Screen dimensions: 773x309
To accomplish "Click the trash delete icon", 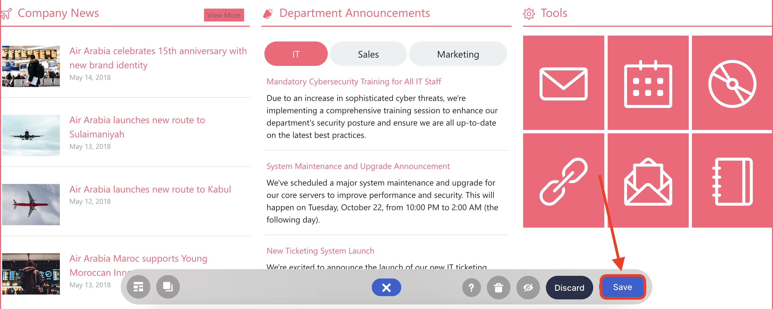I will point(498,288).
